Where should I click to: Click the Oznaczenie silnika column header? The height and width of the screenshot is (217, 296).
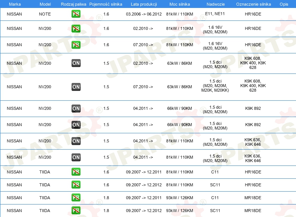pyautogui.click(x=254, y=4)
